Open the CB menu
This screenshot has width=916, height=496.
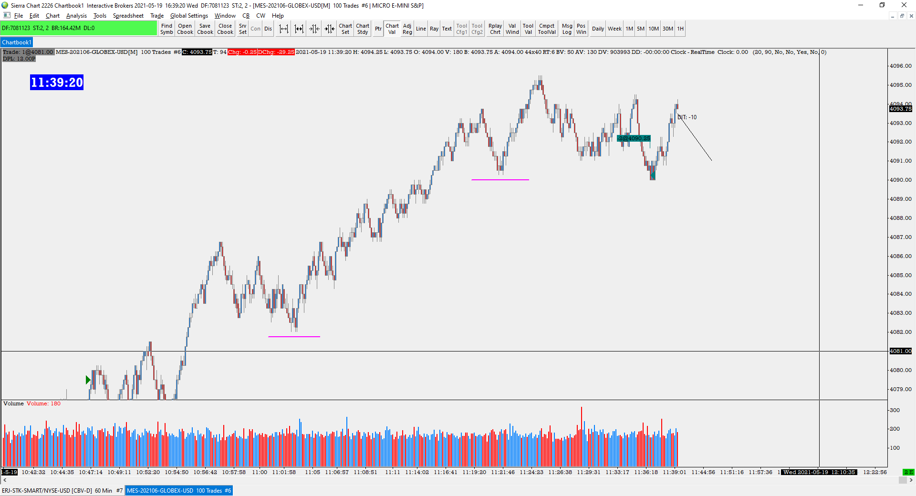pyautogui.click(x=246, y=16)
